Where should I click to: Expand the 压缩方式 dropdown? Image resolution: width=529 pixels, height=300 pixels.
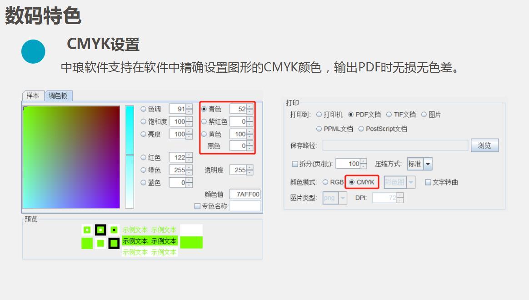pyautogui.click(x=427, y=164)
